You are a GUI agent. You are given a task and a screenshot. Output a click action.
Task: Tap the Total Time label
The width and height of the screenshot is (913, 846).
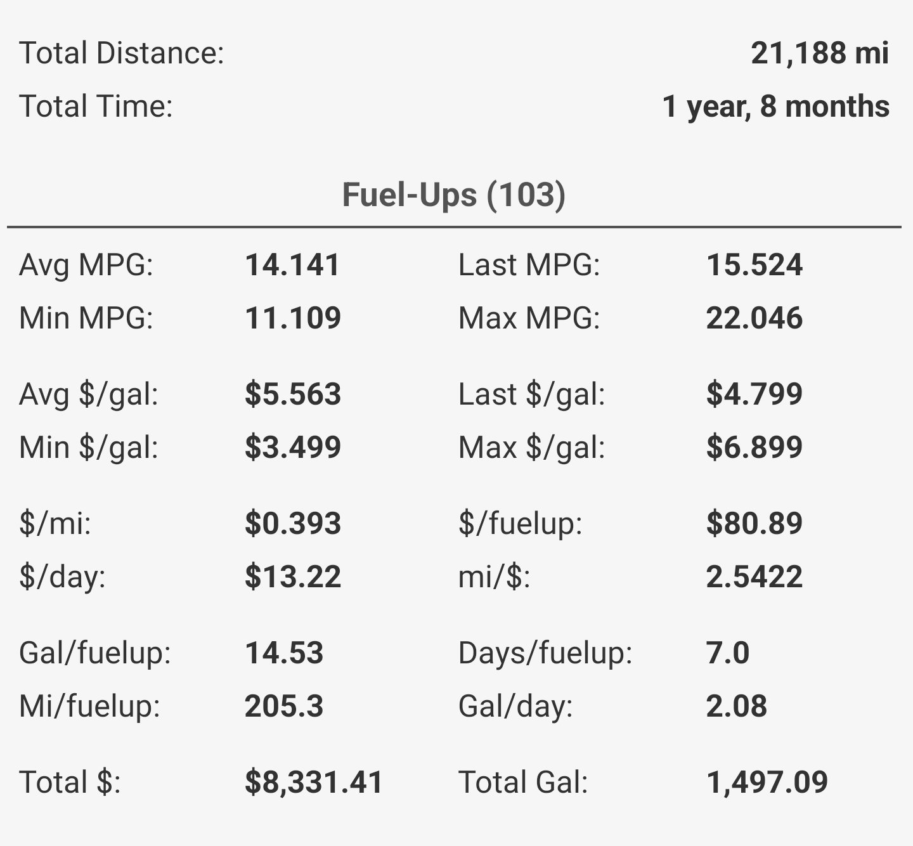[x=96, y=106]
